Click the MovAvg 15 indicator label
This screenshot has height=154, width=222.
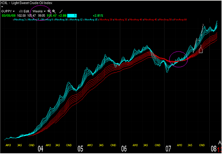click(x=91, y=20)
